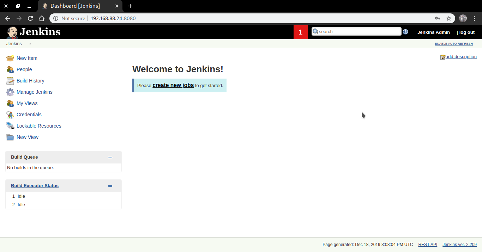The image size is (482, 252).
Task: Click the Jenkins butler logo
Action: (x=12, y=32)
